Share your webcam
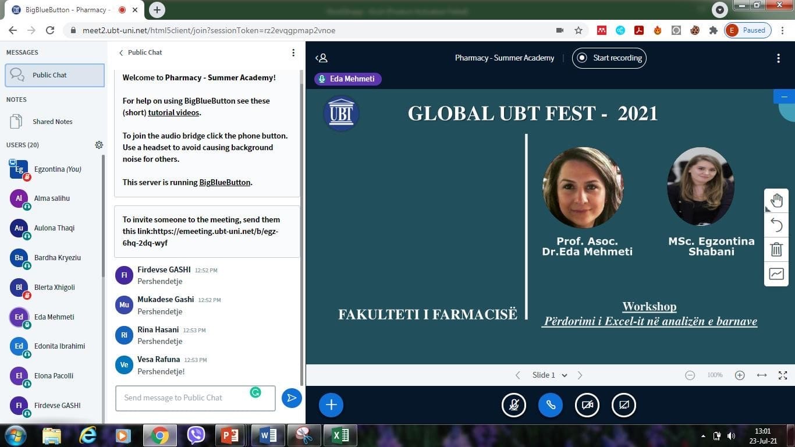 pyautogui.click(x=587, y=405)
